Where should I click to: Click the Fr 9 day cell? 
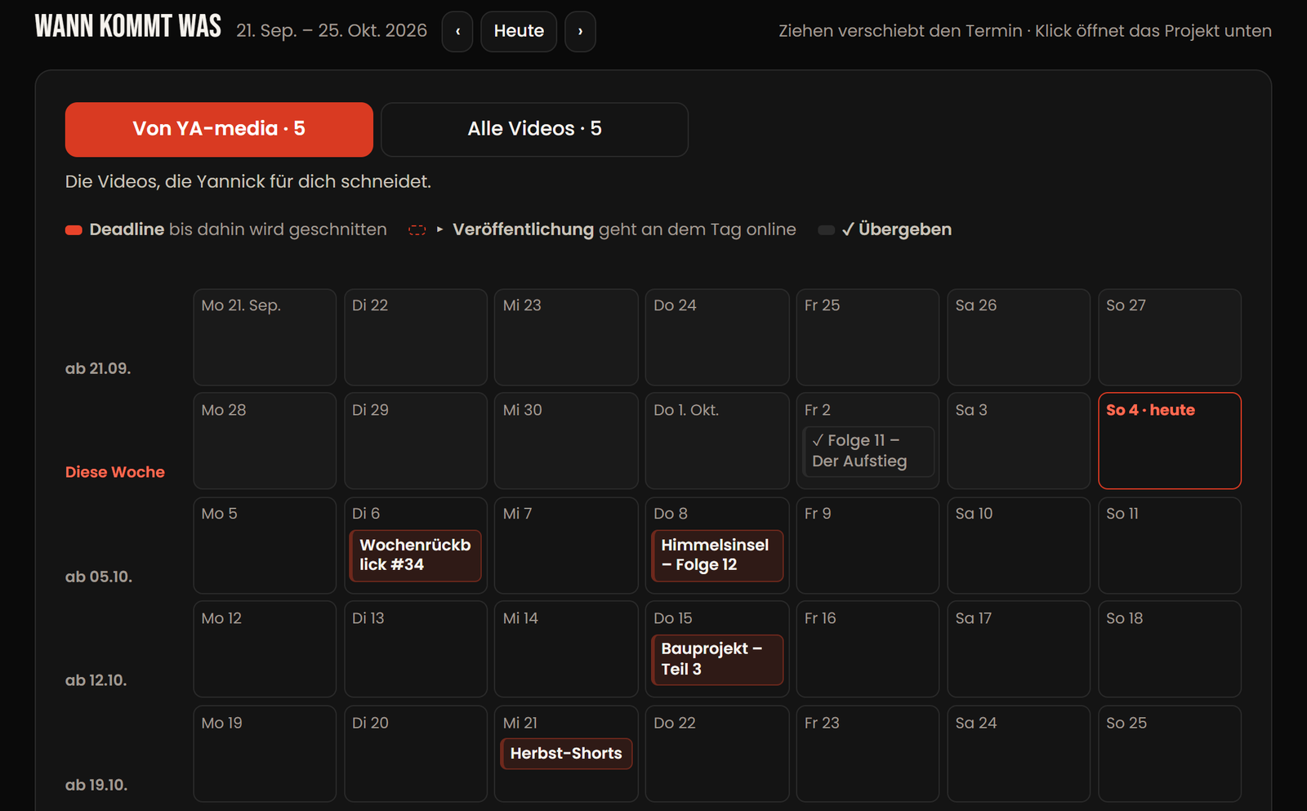click(x=868, y=546)
